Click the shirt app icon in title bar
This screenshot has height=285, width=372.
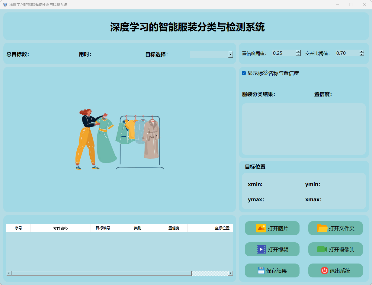5,5
